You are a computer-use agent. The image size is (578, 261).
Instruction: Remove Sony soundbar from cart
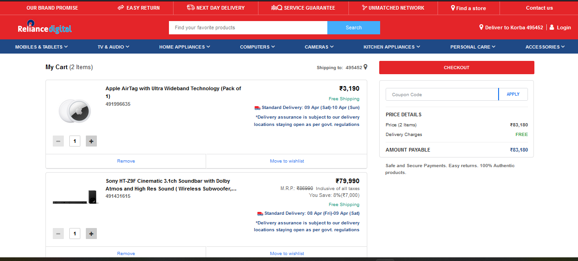tap(126, 253)
